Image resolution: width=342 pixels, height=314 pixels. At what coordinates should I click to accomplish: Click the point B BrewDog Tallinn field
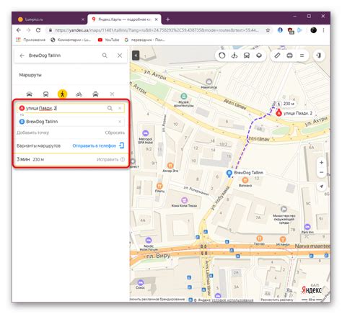[71, 122]
